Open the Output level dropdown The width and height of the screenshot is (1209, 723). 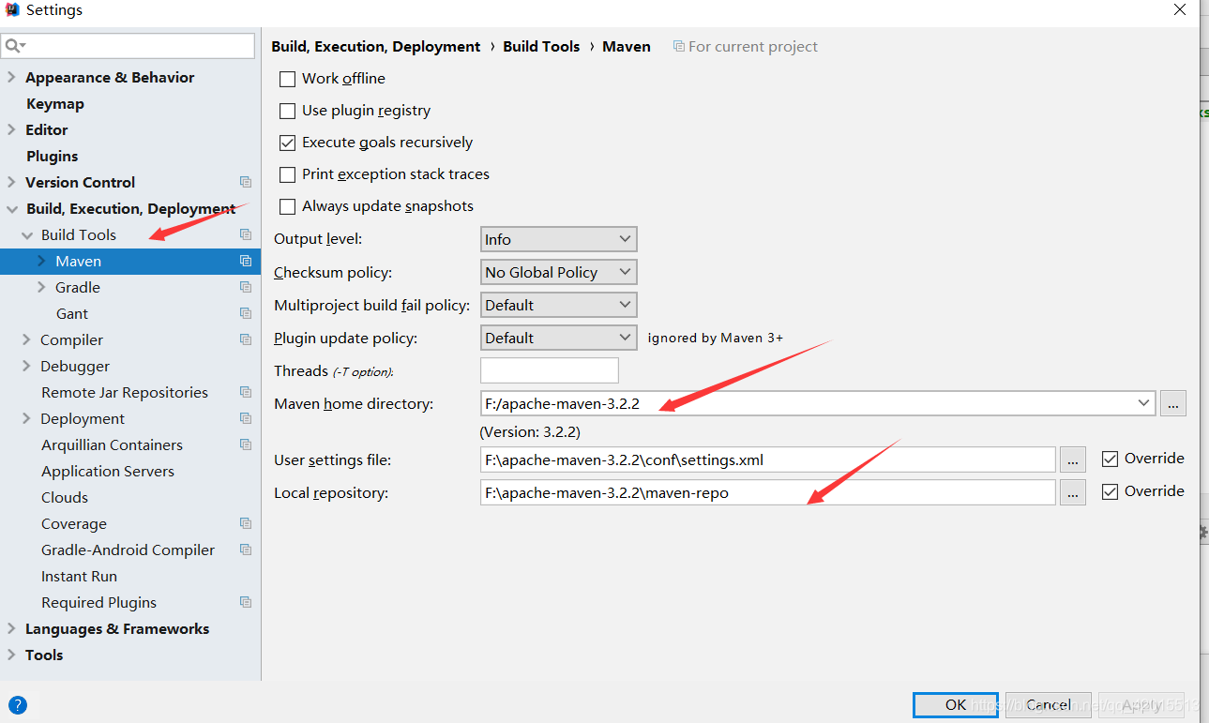click(x=558, y=239)
